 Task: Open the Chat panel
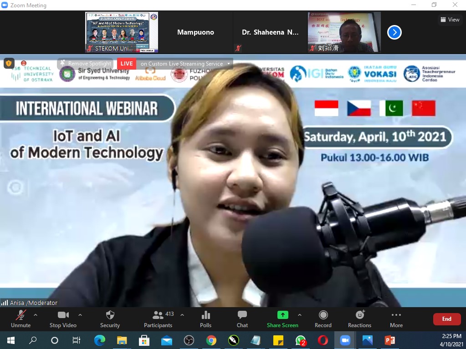[242, 319]
